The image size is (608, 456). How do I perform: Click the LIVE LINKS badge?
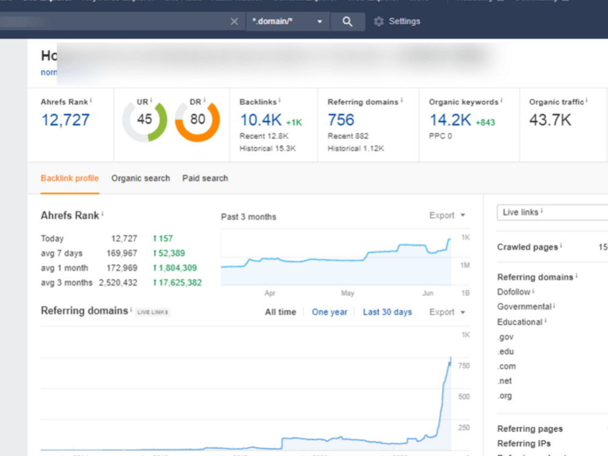coord(153,312)
